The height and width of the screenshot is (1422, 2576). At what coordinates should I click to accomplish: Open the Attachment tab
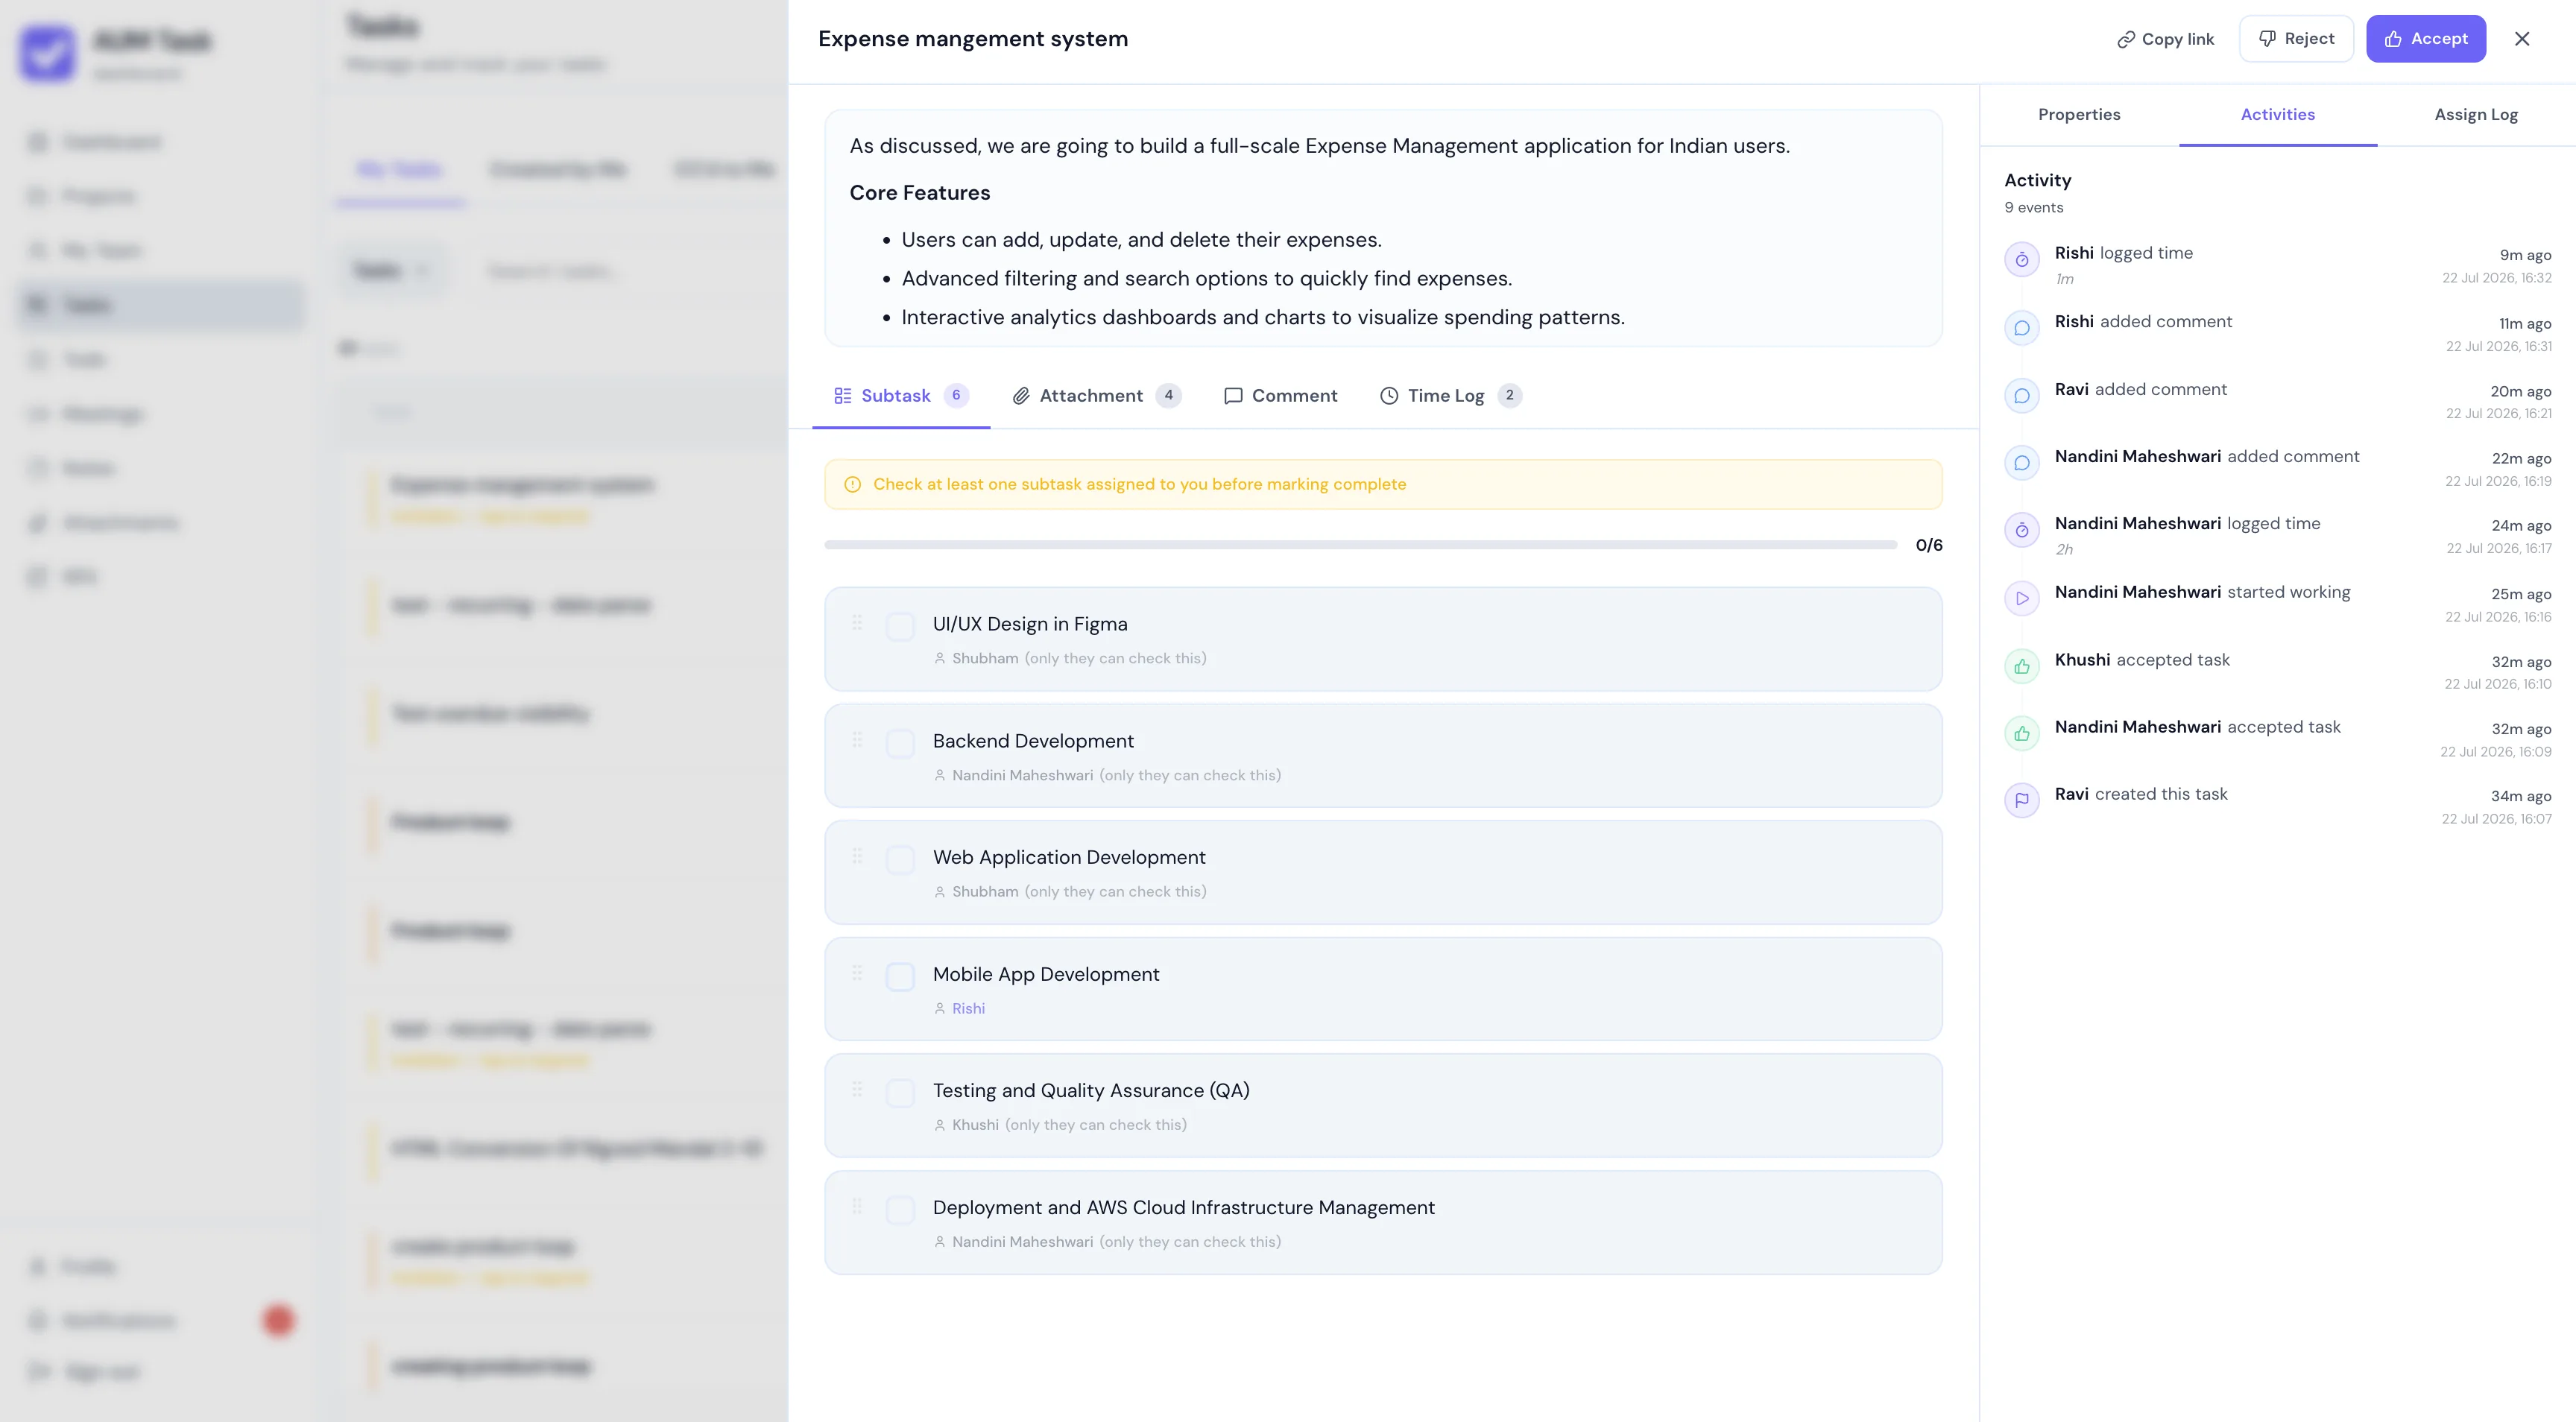click(1096, 396)
